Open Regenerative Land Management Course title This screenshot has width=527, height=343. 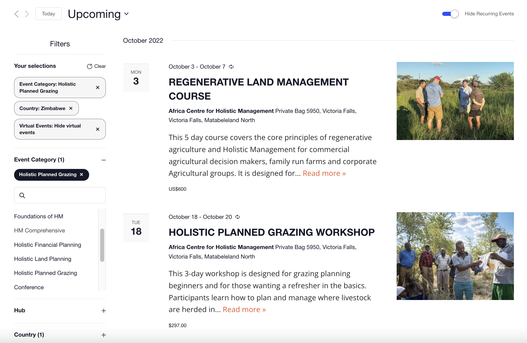[259, 89]
